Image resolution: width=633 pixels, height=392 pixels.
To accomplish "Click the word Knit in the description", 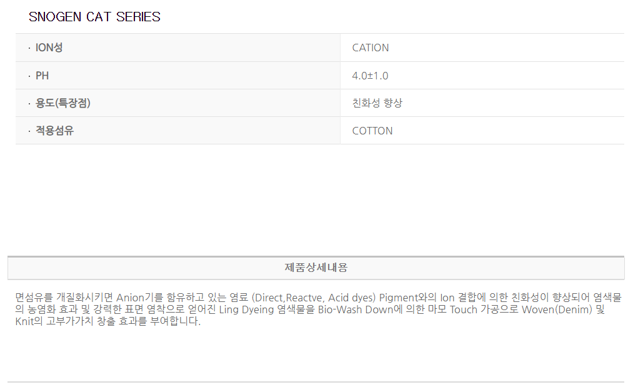I will coord(26,322).
